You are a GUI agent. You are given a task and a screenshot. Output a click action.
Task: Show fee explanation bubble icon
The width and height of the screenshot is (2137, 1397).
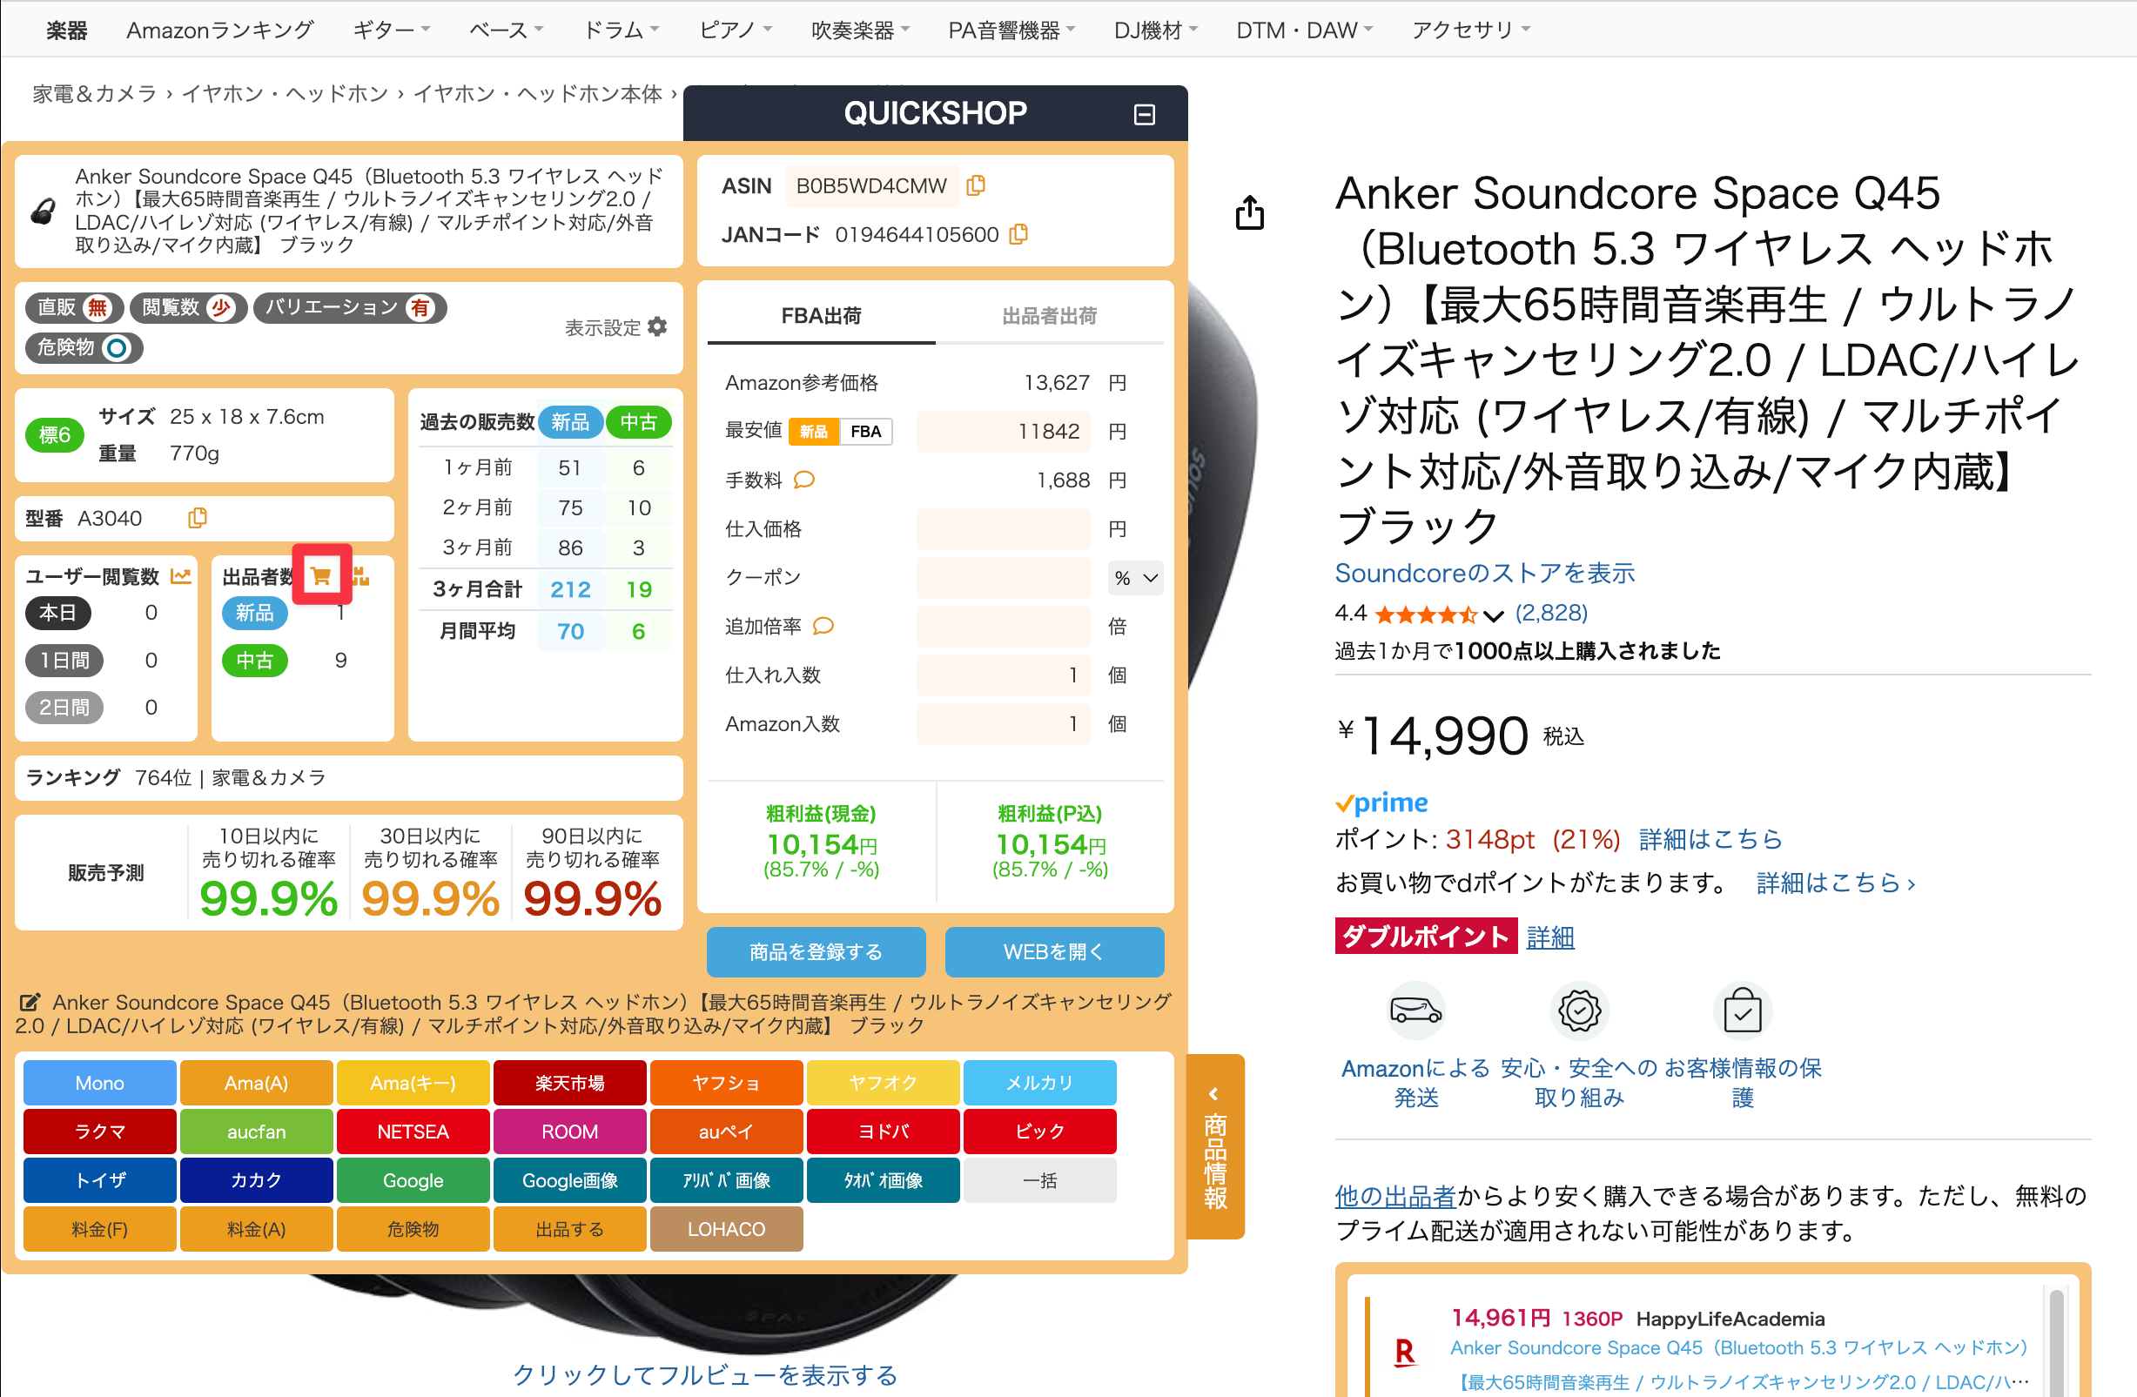(x=804, y=480)
